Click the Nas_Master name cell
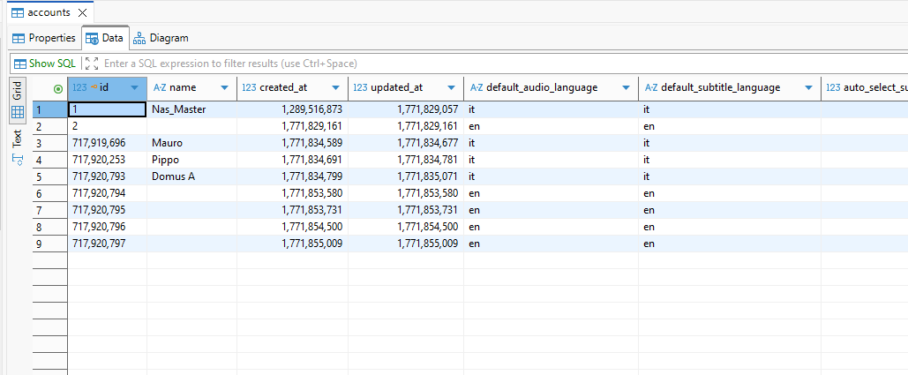This screenshot has height=375, width=908. click(191, 109)
